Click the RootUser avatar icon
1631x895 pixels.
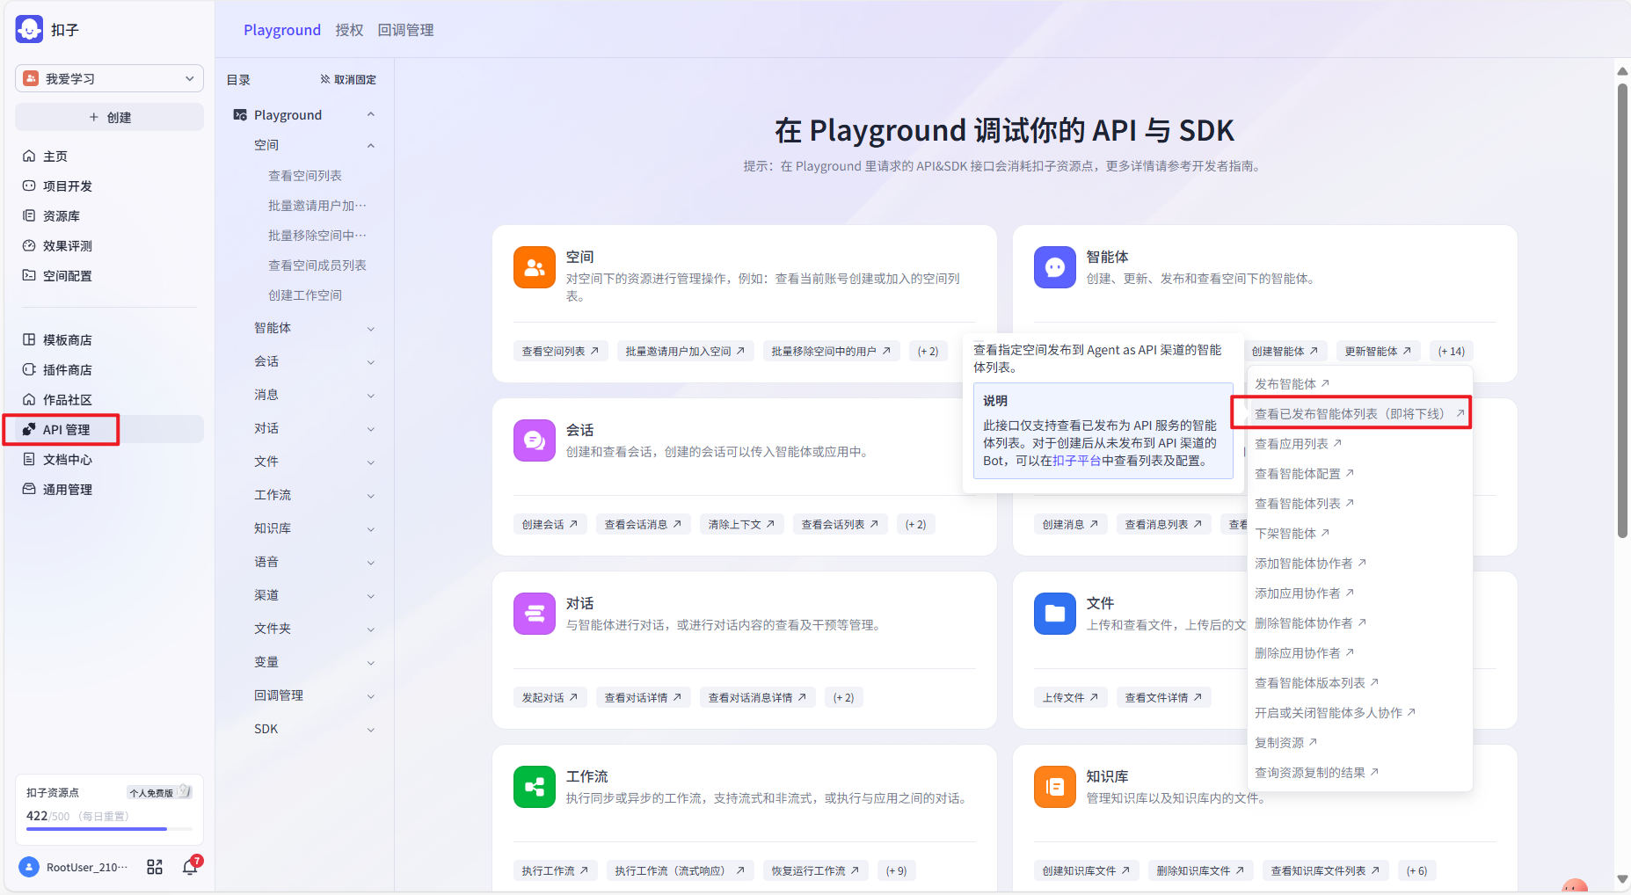29,867
